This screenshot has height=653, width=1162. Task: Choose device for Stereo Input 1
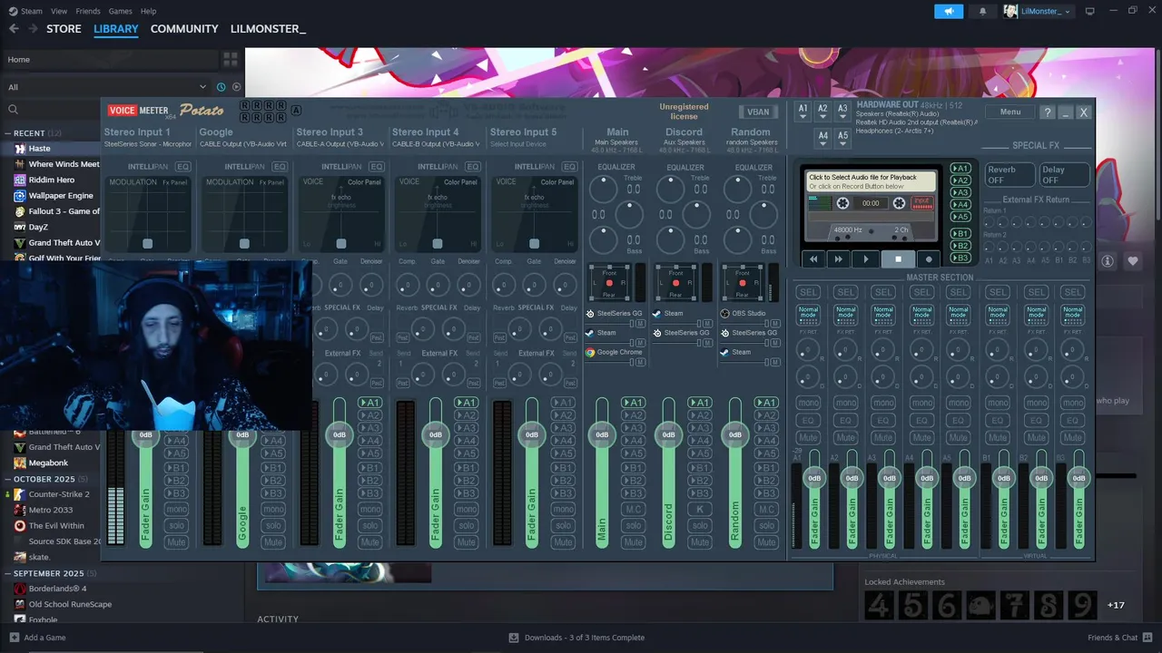[x=148, y=144]
